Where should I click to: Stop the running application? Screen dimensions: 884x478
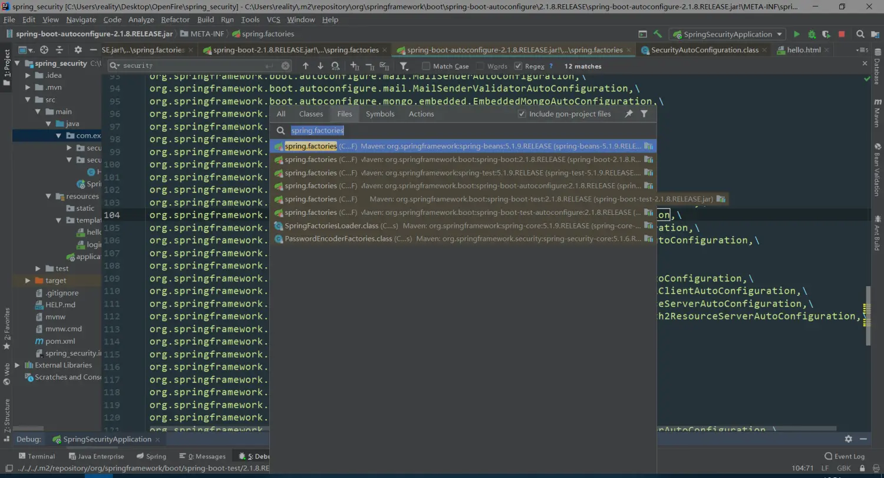(842, 34)
